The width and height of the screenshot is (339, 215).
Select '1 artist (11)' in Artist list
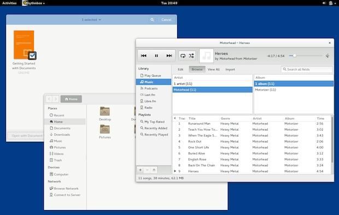[x=213, y=84]
